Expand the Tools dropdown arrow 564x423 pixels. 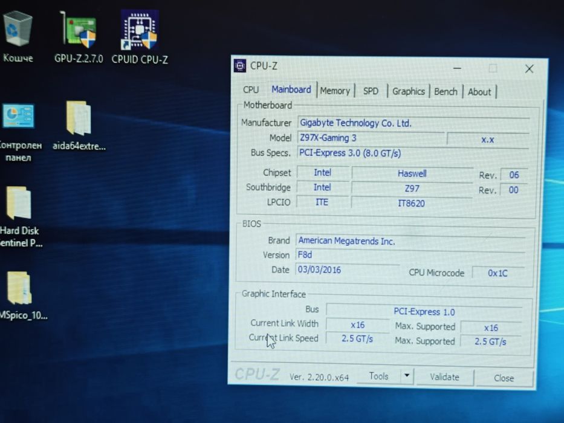[x=407, y=375]
